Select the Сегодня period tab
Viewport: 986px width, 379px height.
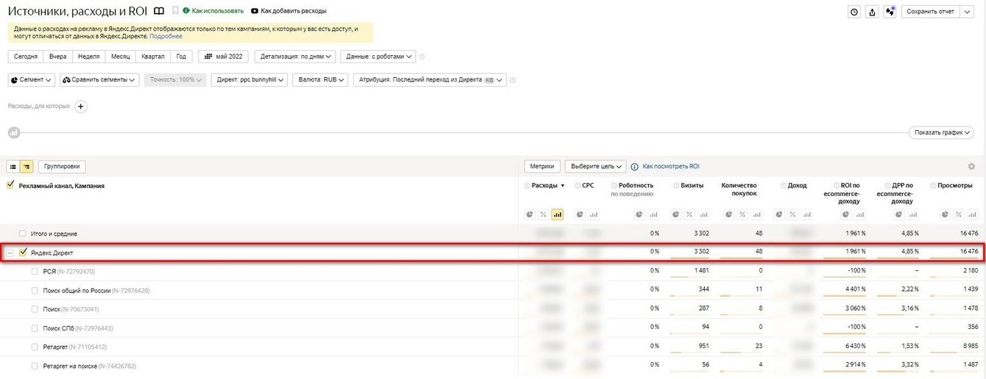[x=26, y=57]
